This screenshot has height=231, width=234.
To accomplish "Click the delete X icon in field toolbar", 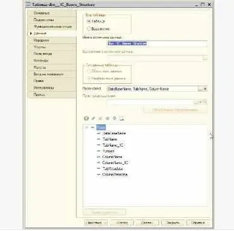I will 101,118.
